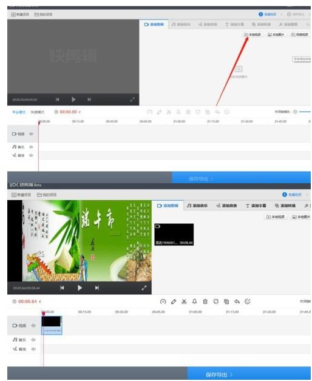Click the undo arrow in lower toolbar
Image resolution: width=312 pixels, height=381 pixels.
point(237,302)
